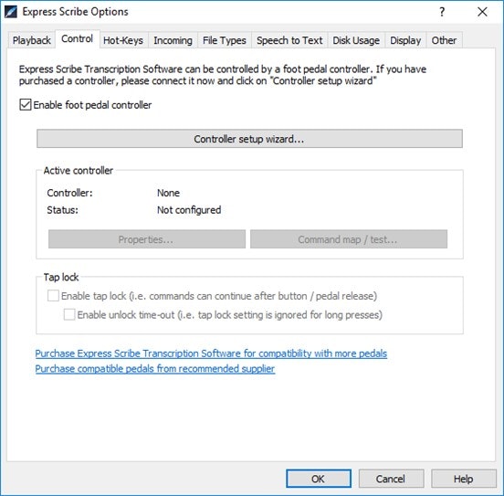Toggle the Enable unlock time-out checkbox
Screen dimensions: 504x496
(69, 314)
